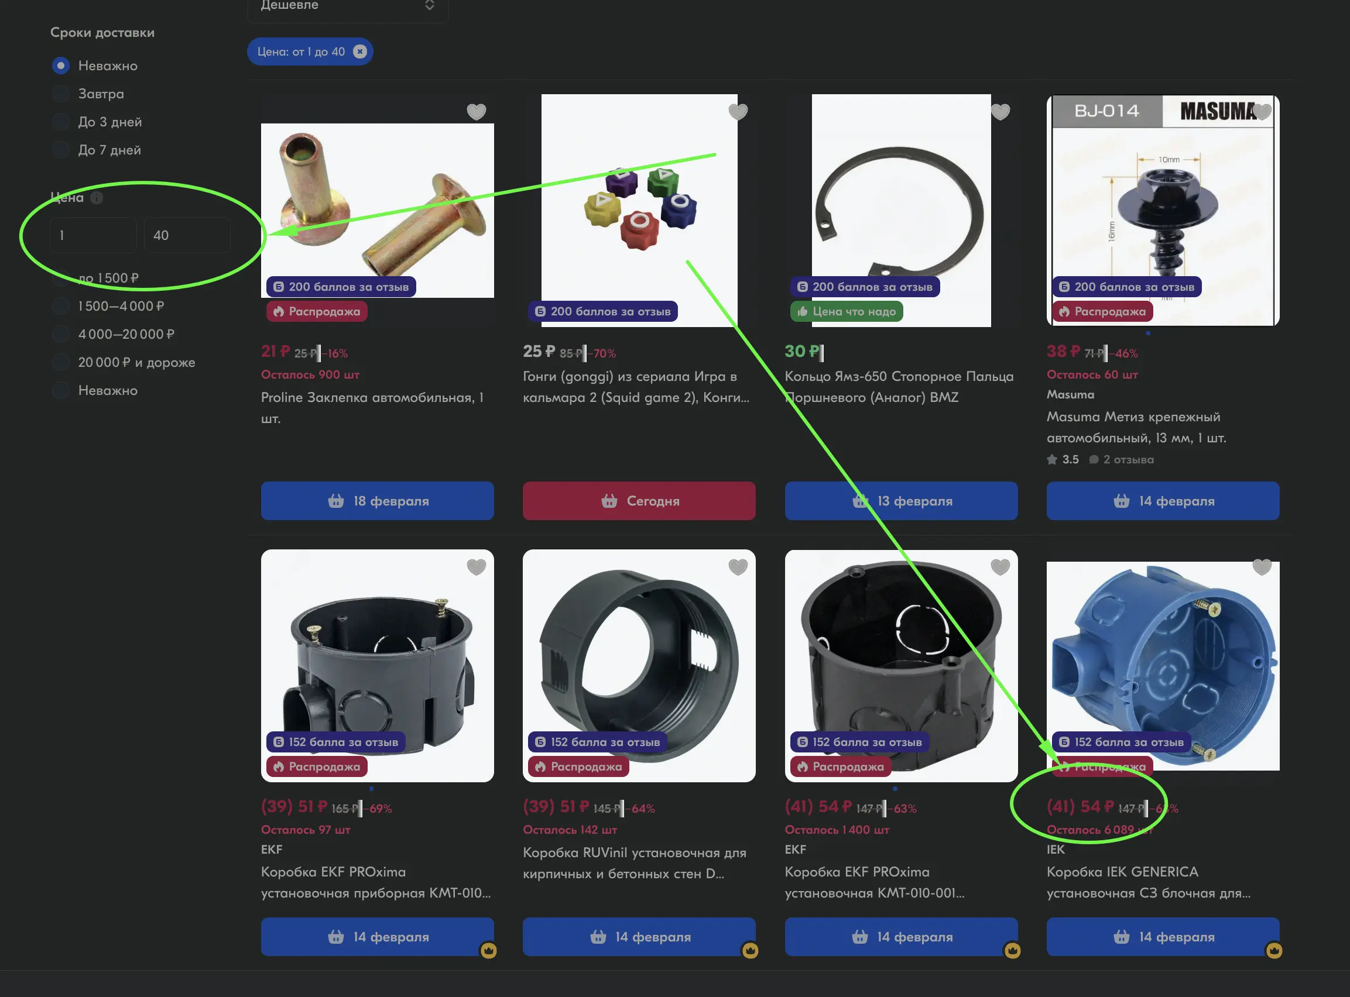The width and height of the screenshot is (1350, 997).
Task: Click '200 баллов за отзыв' badge on Гонги card
Action: [x=603, y=311]
